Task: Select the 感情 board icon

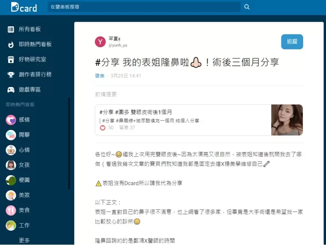Action: click(x=11, y=120)
